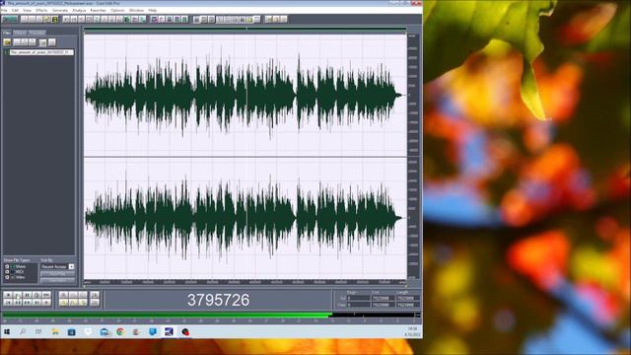Open the Analyze menu

[79, 10]
